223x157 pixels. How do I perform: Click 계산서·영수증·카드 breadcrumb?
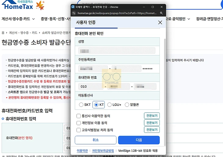[23, 33]
